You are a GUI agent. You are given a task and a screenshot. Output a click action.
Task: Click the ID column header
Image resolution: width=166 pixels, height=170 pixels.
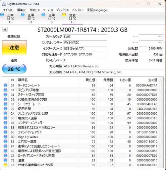click(12, 80)
